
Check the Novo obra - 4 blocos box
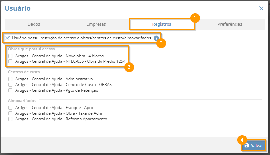tap(10, 56)
